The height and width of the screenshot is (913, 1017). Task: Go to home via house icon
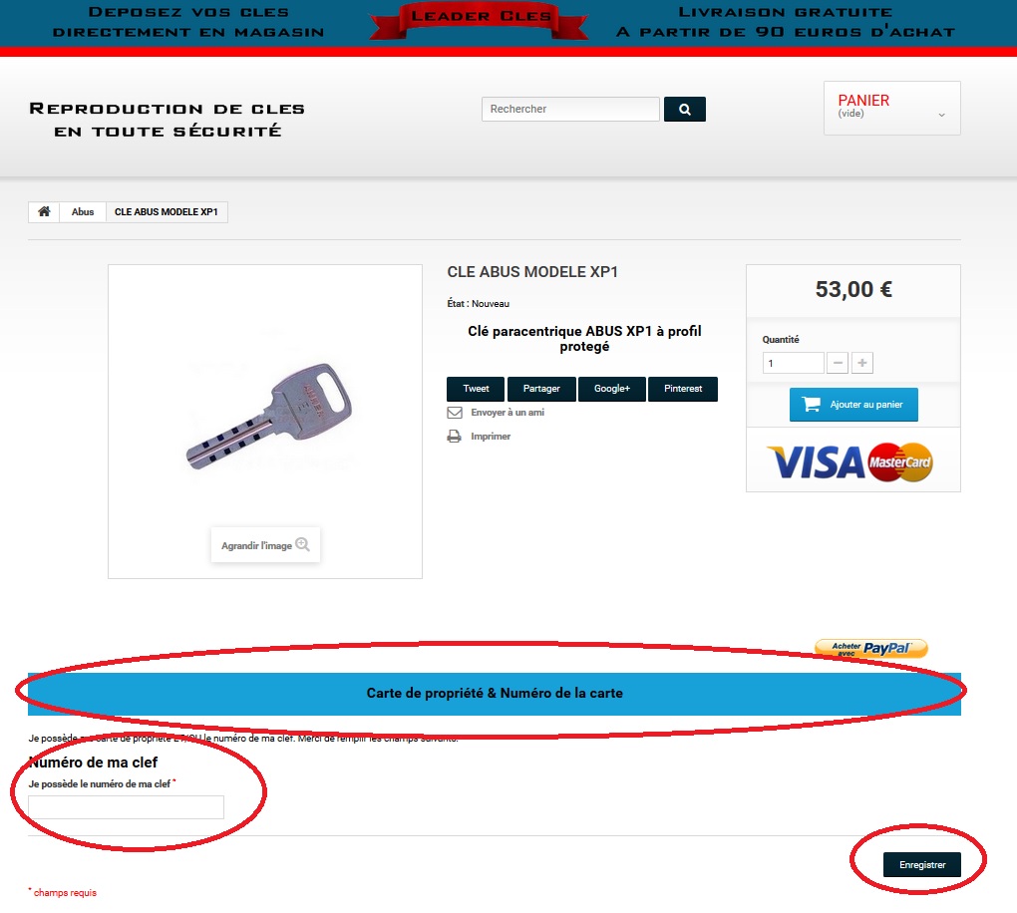click(x=44, y=211)
